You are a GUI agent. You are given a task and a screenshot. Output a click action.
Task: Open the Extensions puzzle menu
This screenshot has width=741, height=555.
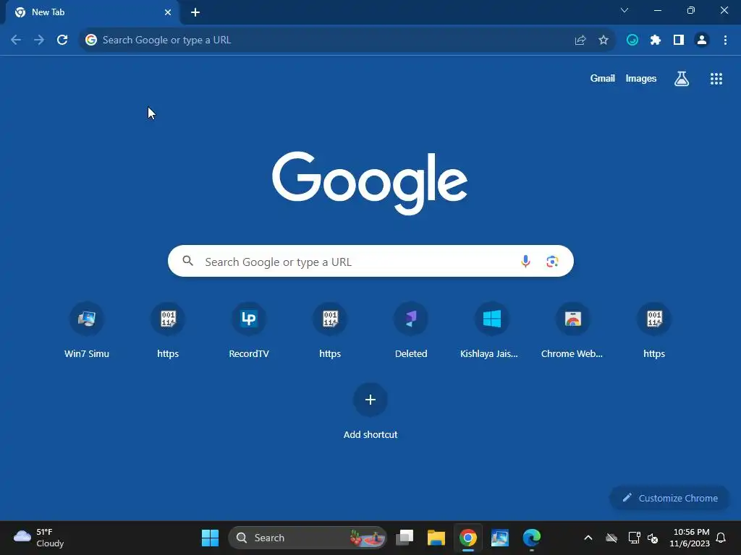[656, 40]
